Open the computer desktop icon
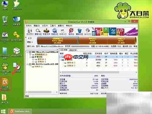Viewport: 152px width, 114px height. (5, 5)
